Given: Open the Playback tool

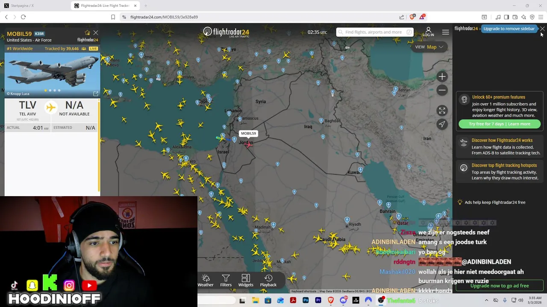Looking at the screenshot, I should [x=268, y=281].
